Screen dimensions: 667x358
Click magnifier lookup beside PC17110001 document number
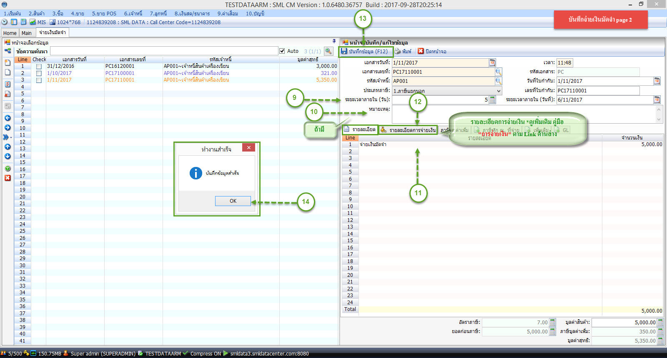coord(499,72)
